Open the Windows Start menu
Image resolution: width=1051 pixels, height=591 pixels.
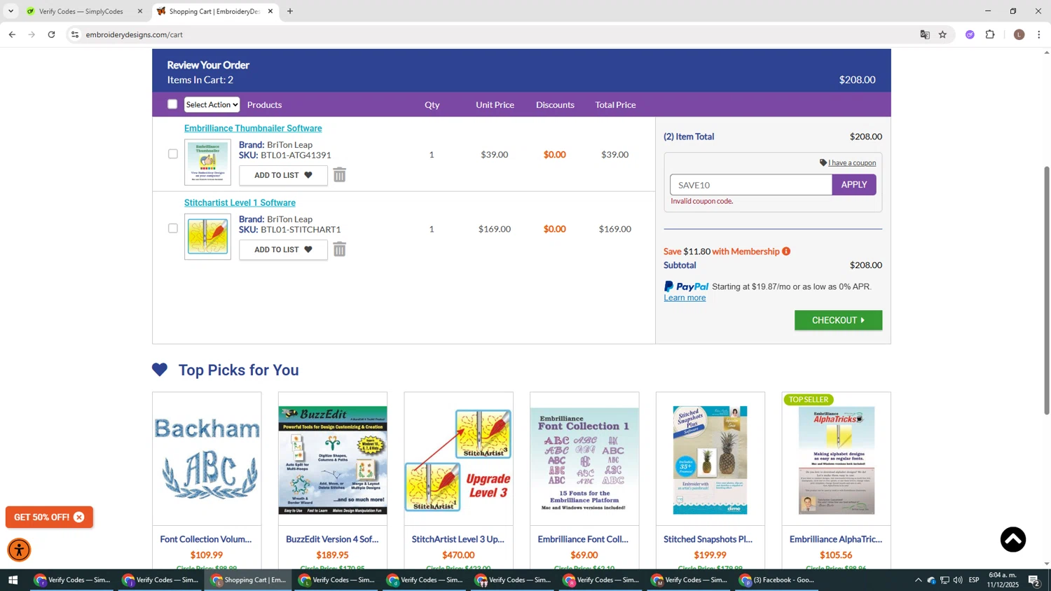[13, 580]
